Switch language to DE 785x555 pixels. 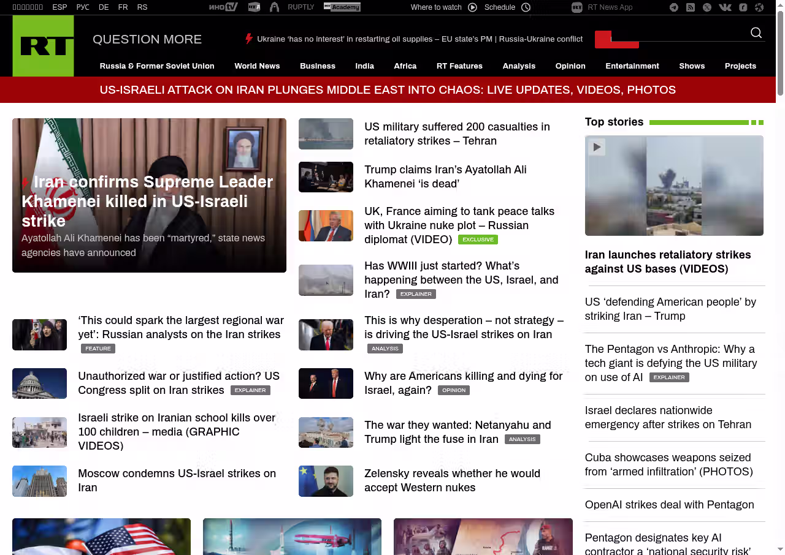click(104, 7)
